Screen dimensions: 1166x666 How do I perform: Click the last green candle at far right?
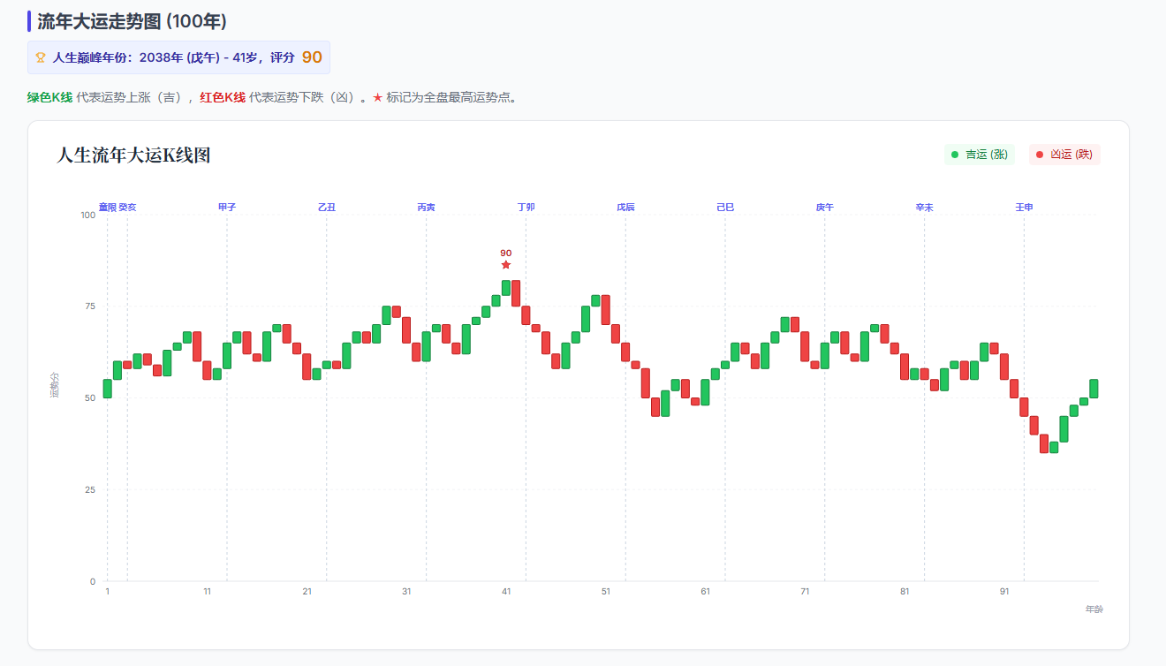tap(1094, 389)
